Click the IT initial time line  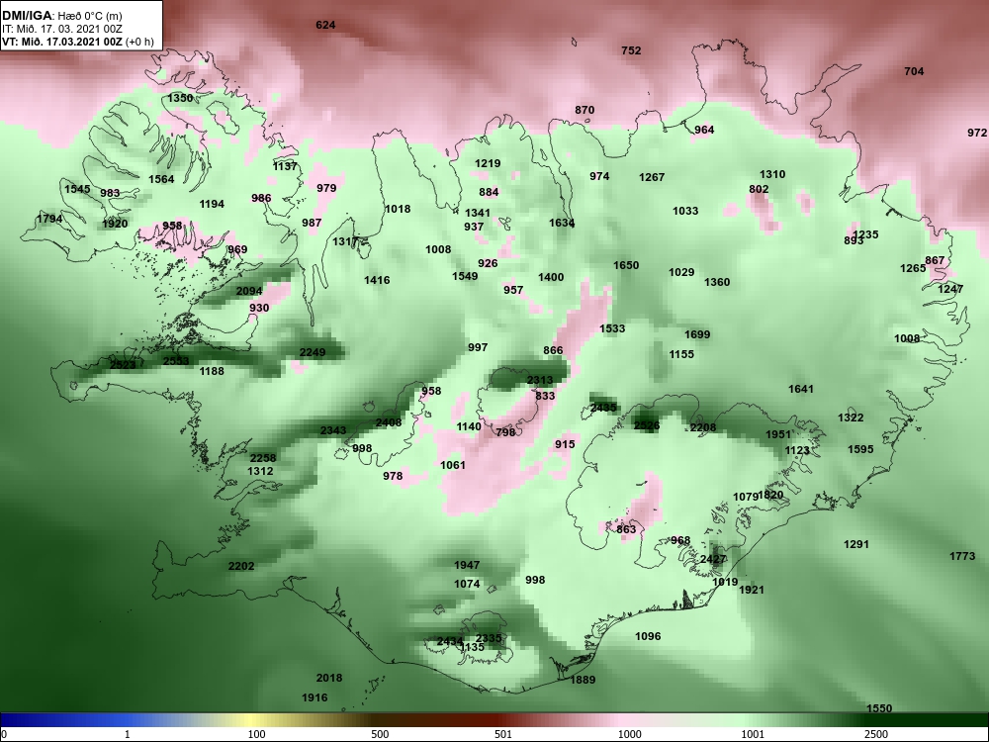click(x=61, y=29)
